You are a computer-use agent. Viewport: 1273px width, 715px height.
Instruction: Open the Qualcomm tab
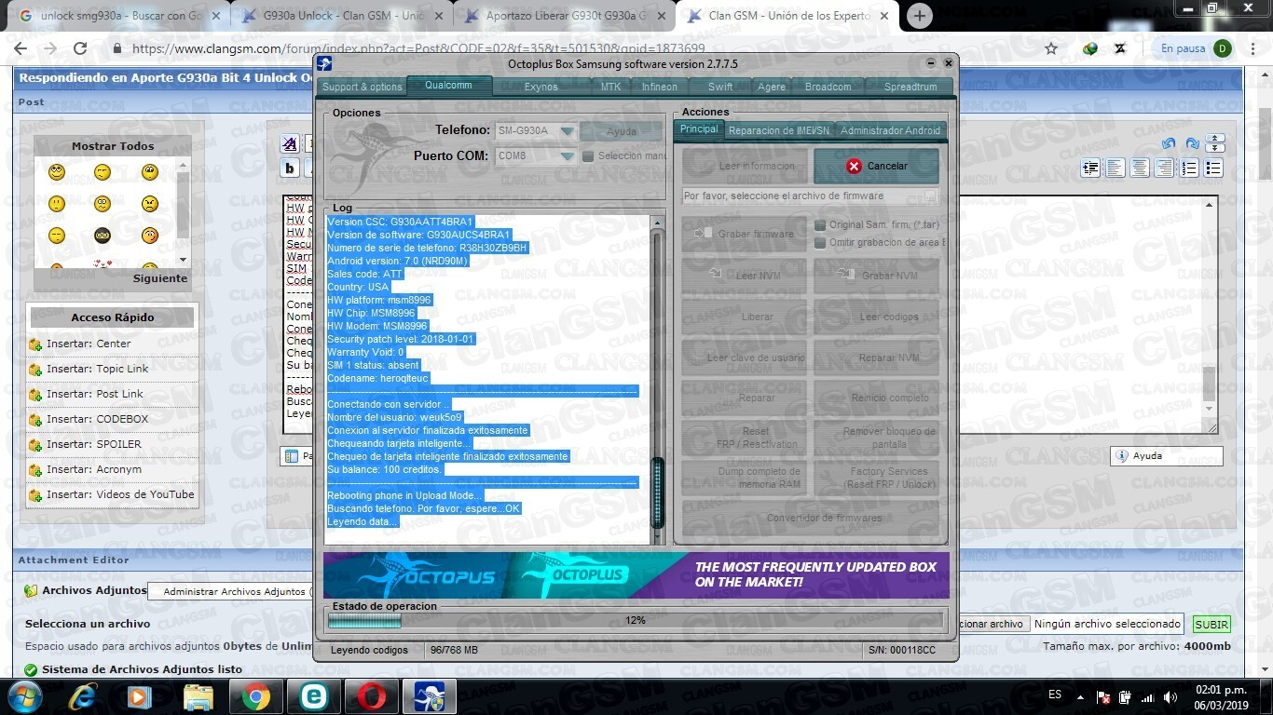click(x=449, y=86)
